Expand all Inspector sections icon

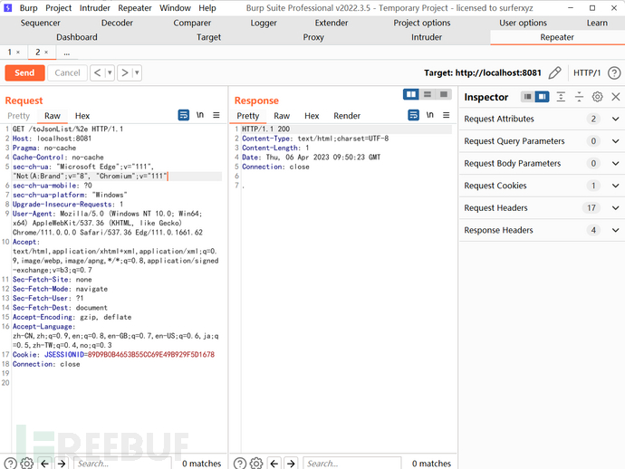pos(561,97)
